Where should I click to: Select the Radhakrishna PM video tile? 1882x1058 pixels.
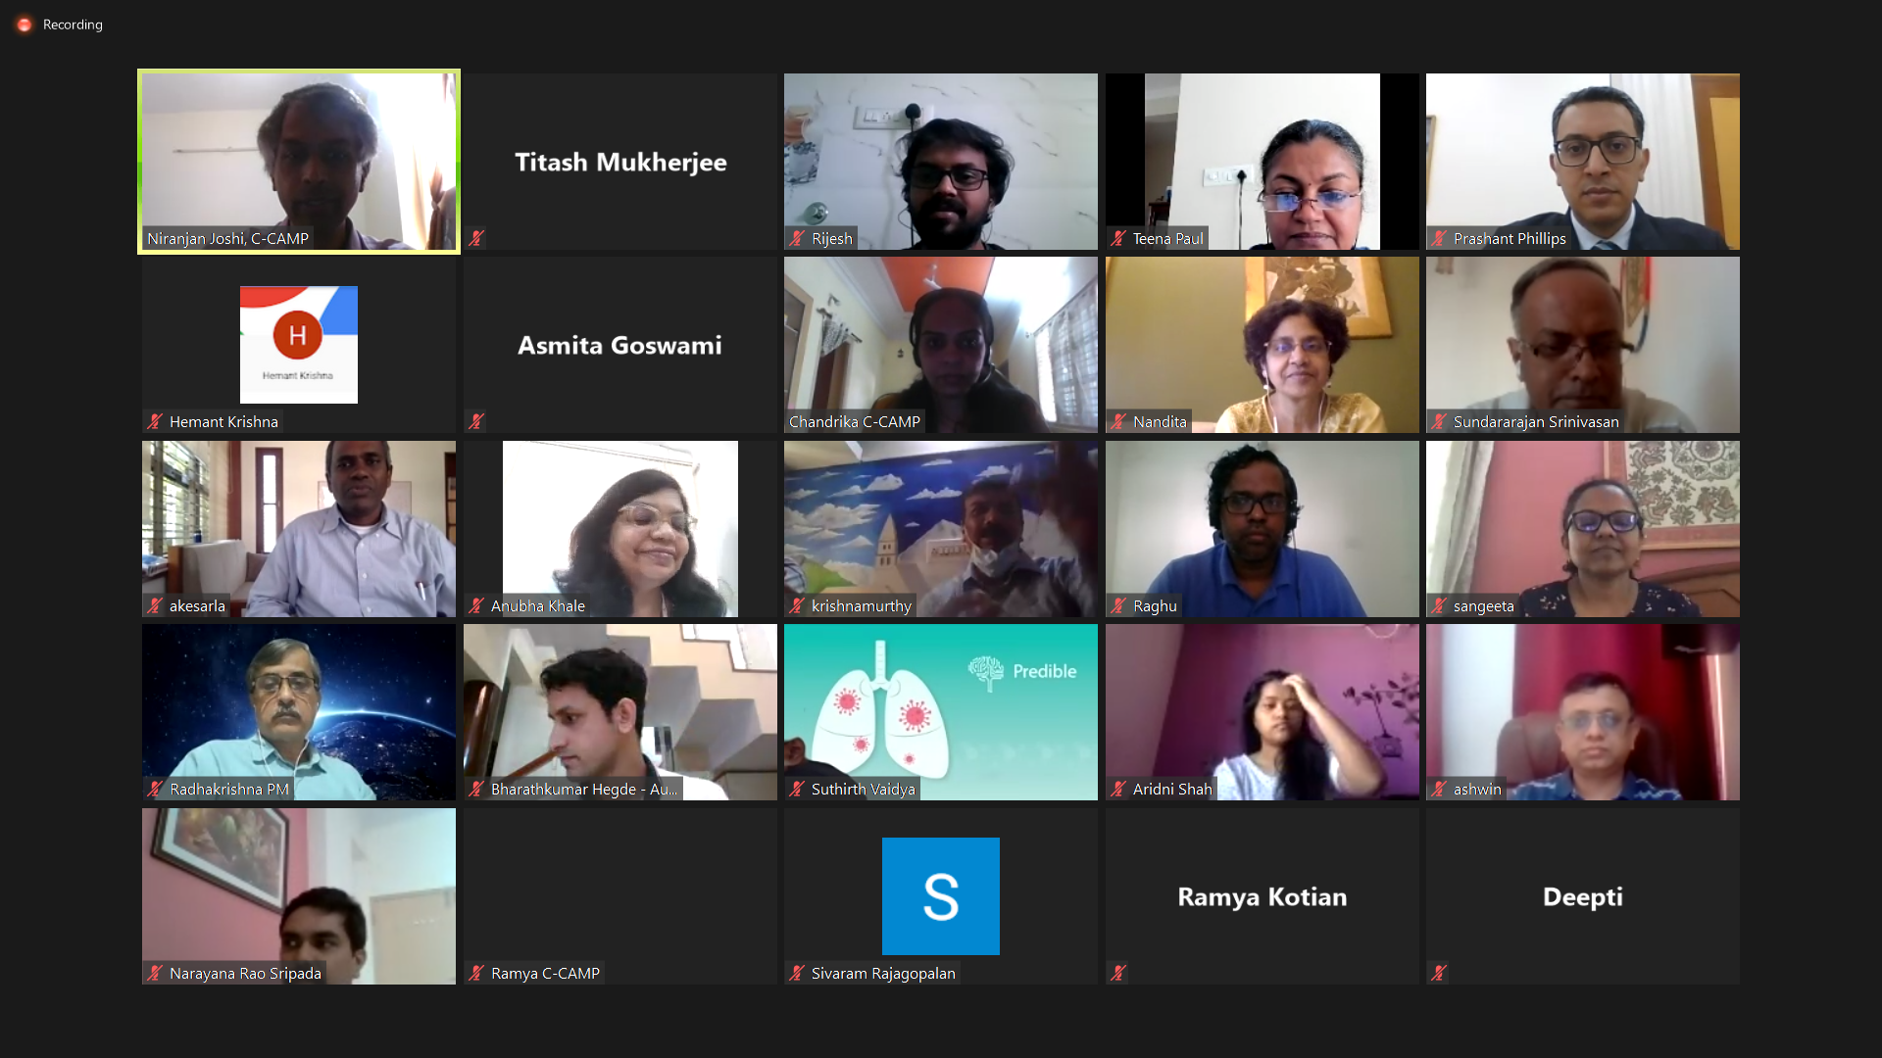pyautogui.click(x=299, y=712)
